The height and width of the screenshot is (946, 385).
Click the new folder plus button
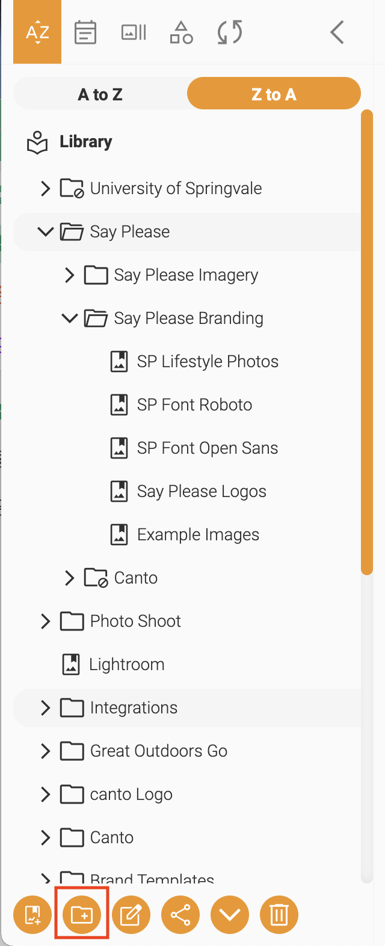click(x=82, y=915)
